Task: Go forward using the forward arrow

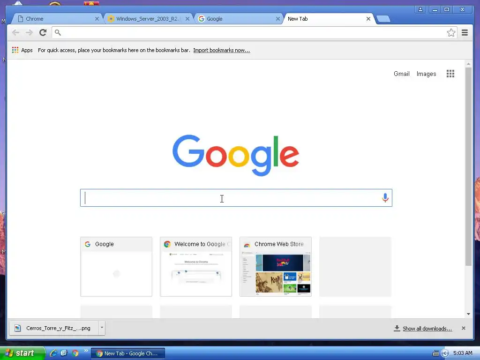Action: (29, 32)
